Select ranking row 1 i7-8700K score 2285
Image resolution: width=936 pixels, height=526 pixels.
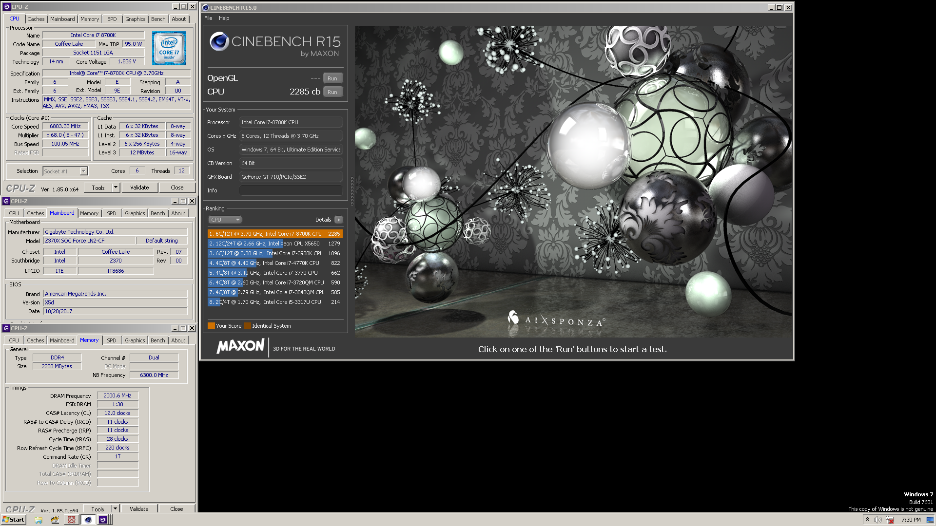pos(275,234)
